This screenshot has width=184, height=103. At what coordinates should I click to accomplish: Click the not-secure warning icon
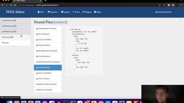(20, 5)
